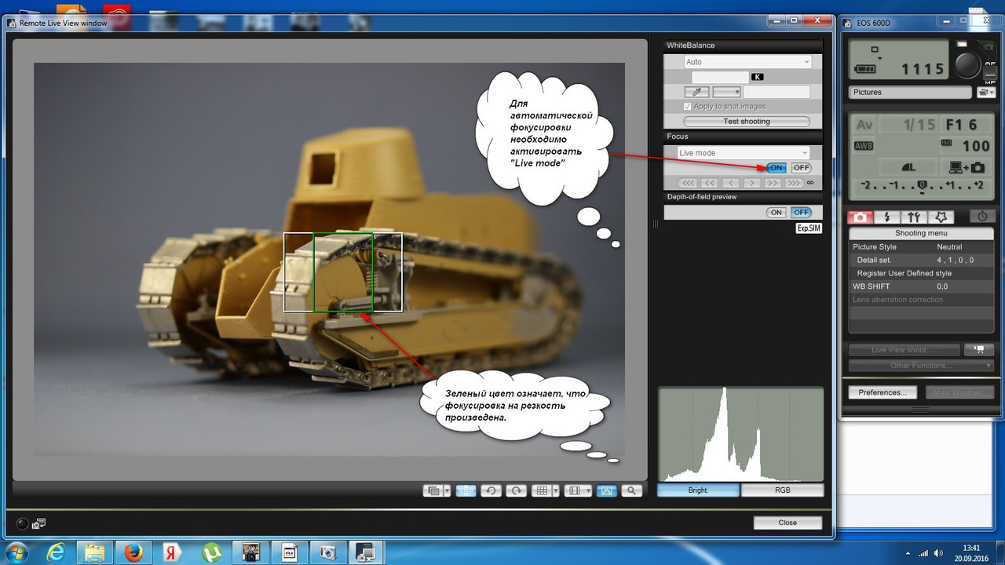Turn Depth-of-field preview ON

click(x=776, y=213)
